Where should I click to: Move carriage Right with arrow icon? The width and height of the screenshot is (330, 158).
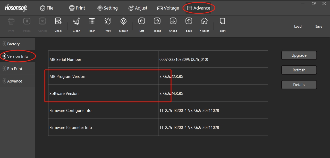tap(157, 22)
